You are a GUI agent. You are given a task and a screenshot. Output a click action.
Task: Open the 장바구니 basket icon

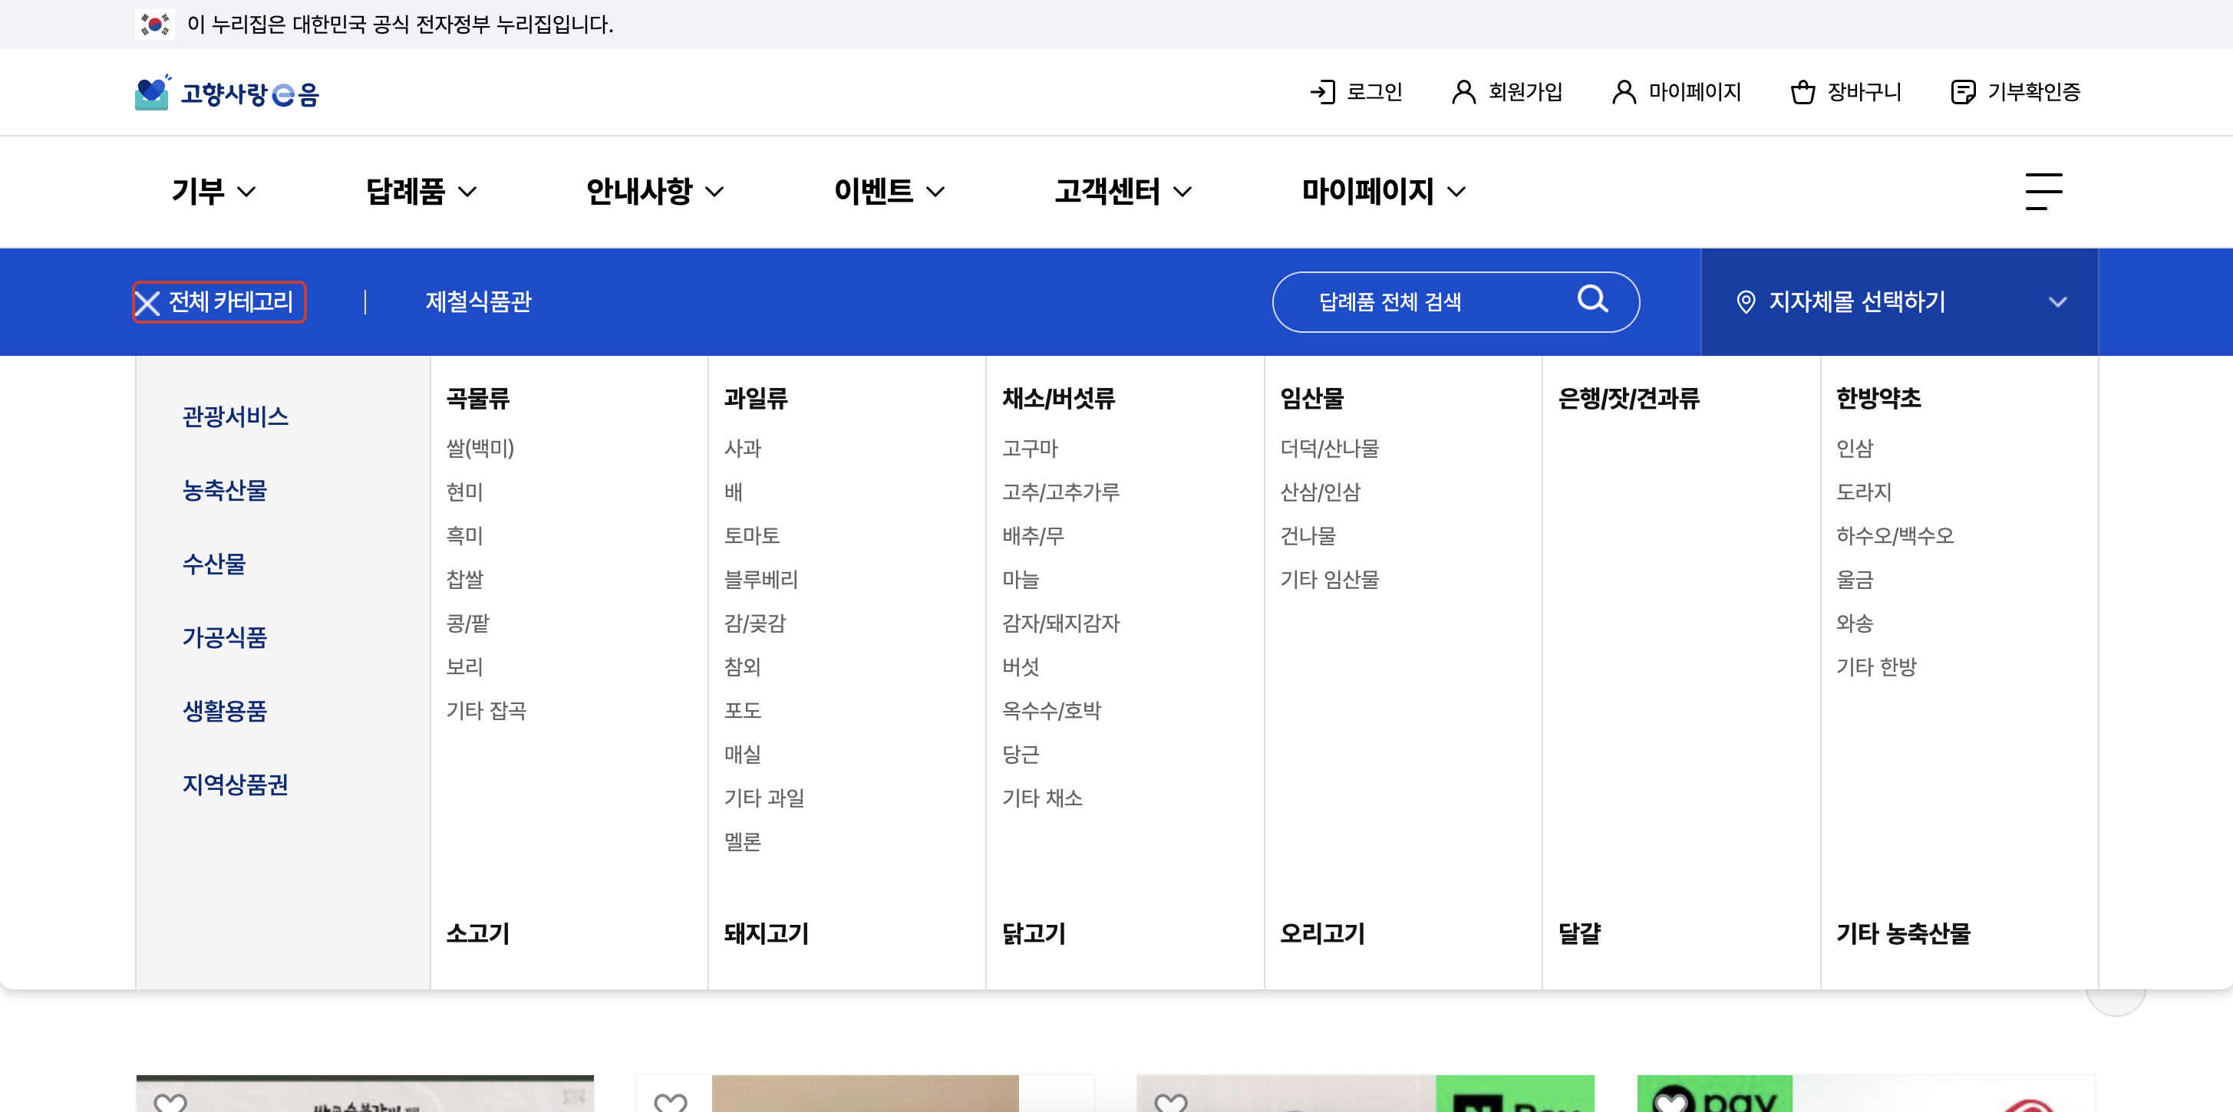1803,92
